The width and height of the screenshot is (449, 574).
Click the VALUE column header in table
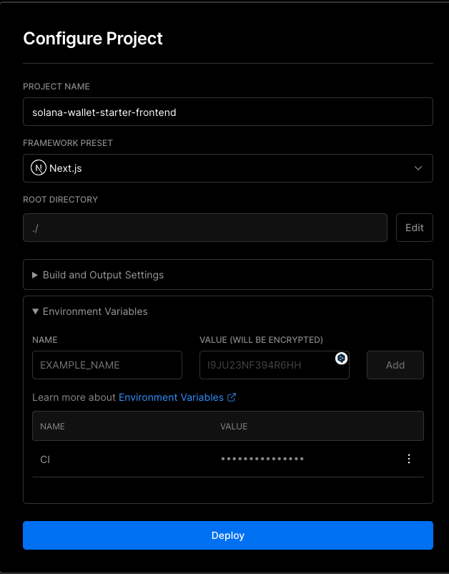pyautogui.click(x=234, y=427)
